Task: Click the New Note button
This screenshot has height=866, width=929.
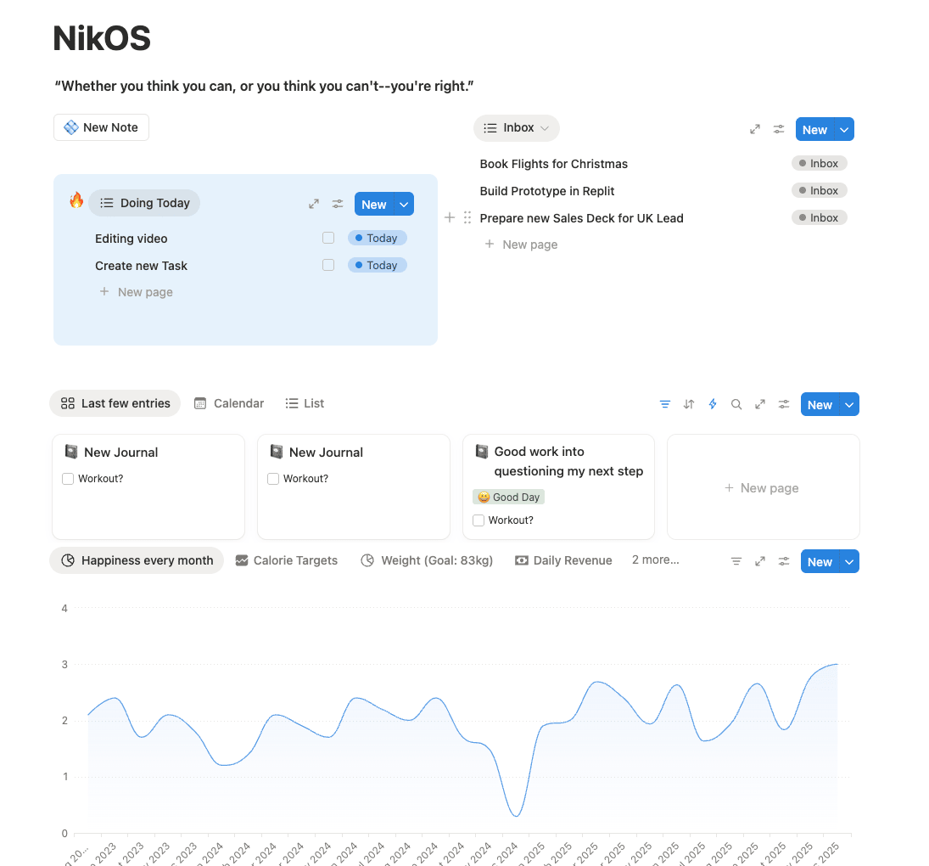Action: click(101, 127)
